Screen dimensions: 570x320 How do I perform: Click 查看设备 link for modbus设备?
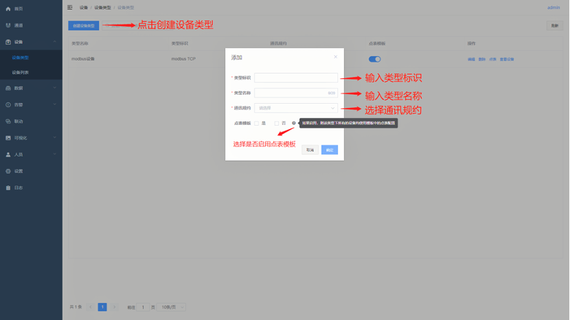pos(507,59)
